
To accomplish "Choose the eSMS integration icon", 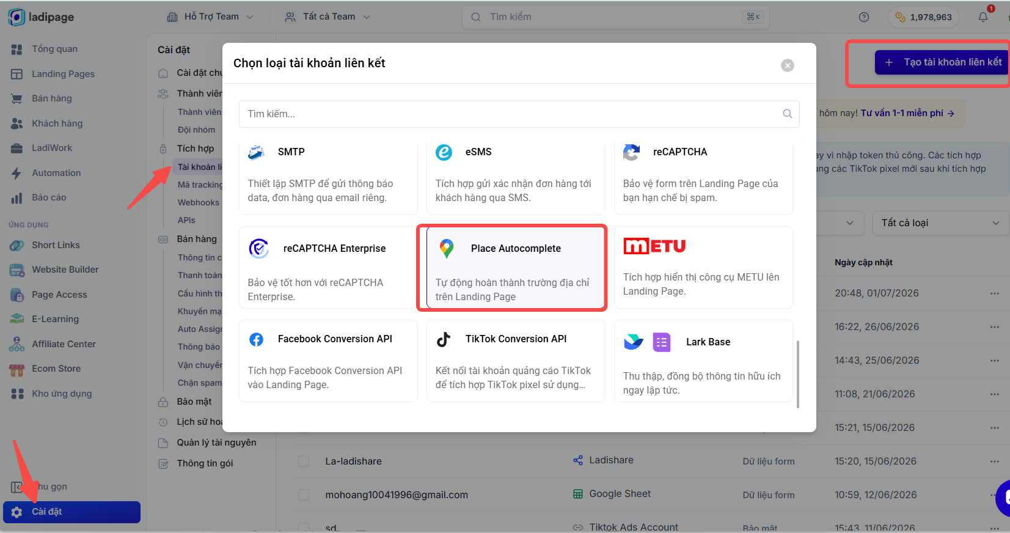I will (x=444, y=152).
